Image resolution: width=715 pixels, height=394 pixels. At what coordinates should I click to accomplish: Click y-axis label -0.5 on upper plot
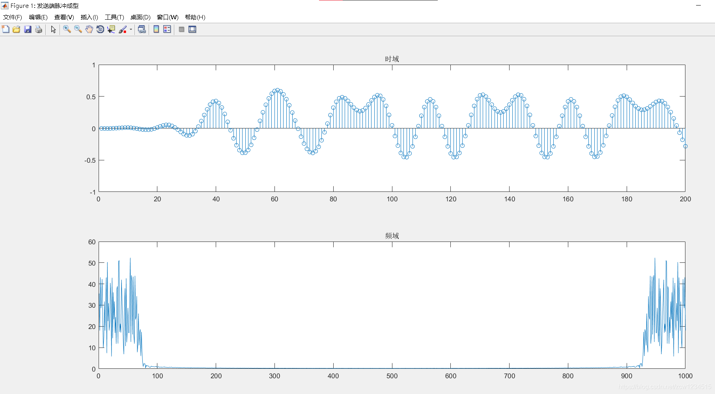coord(90,160)
